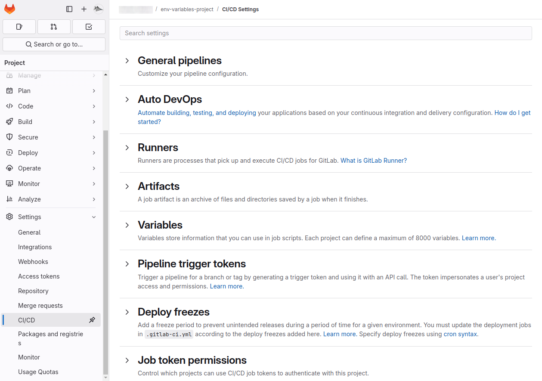Open the cron syntax link
This screenshot has height=381, width=542.
[x=460, y=334]
